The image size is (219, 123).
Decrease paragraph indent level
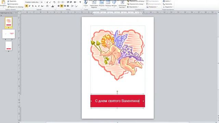click(x=68, y=2)
